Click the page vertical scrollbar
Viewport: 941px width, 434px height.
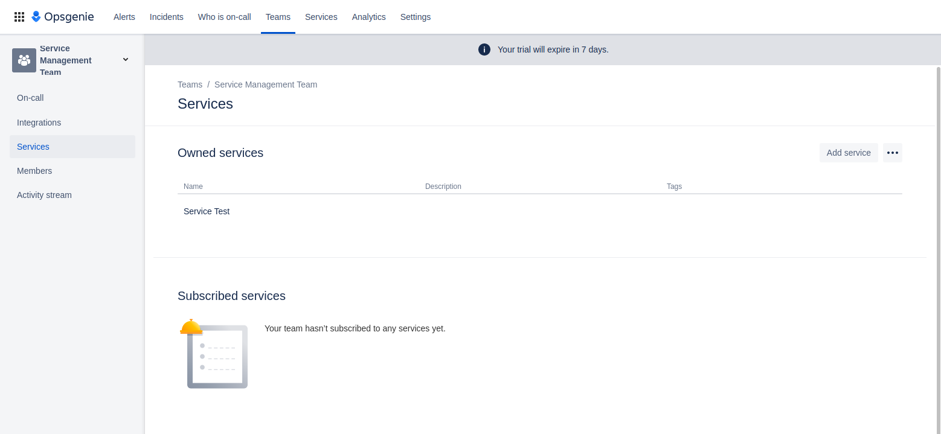point(938,249)
